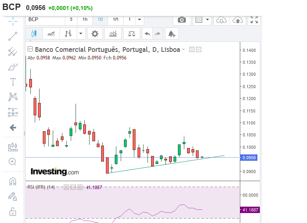Load chart layout from cloud
307x223 pixels.
click(x=221, y=20)
